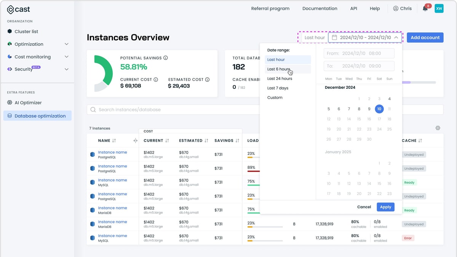
Task: Collapse the date range picker dropdown
Action: pos(396,38)
